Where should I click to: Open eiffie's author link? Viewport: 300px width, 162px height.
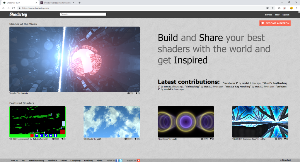[263, 139]
